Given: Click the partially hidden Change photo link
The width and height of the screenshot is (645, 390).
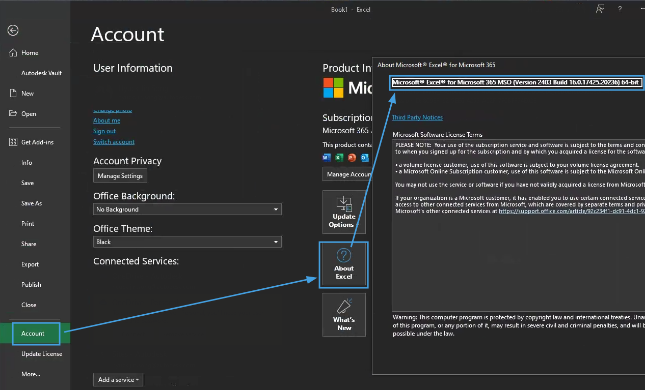Looking at the screenshot, I should tap(113, 110).
